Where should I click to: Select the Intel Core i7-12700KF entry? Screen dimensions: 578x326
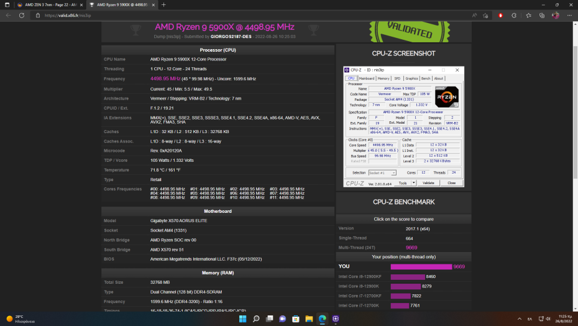click(360, 296)
